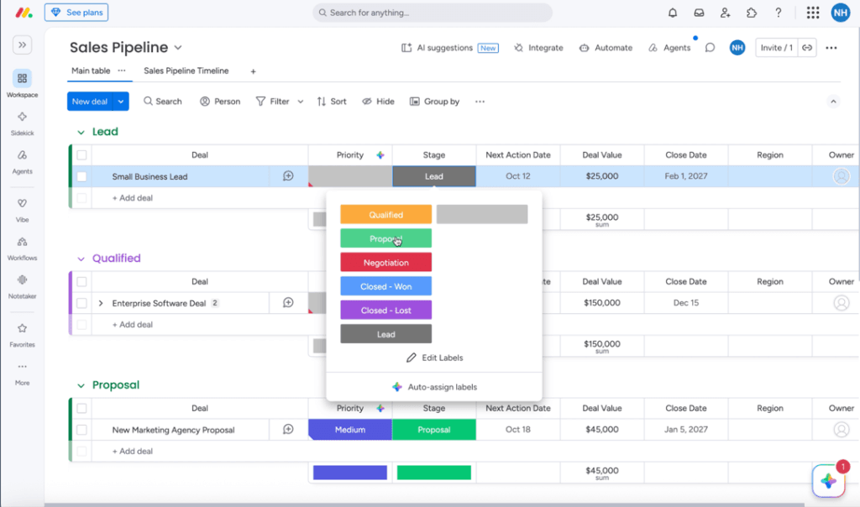Open the help question mark
Viewport: 860px width, 507px height.
point(779,13)
